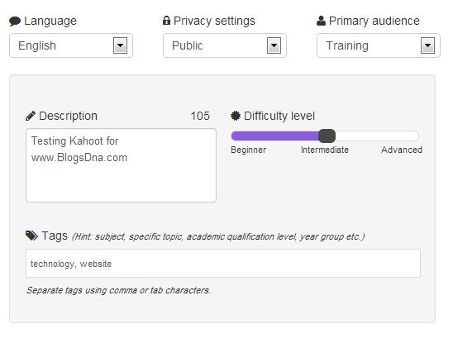Click the Training audience combo box
This screenshot has width=453, height=343.
click(x=379, y=45)
